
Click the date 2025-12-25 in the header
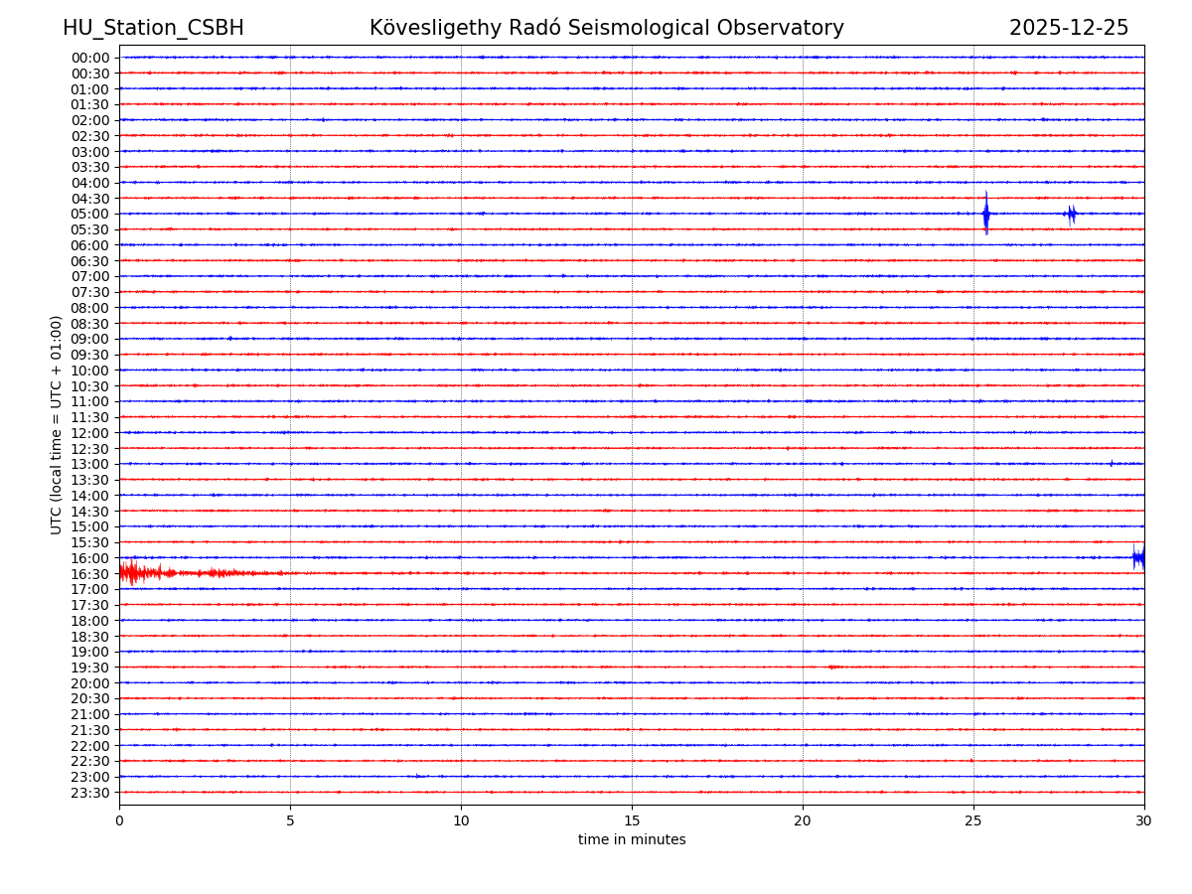pos(1068,28)
